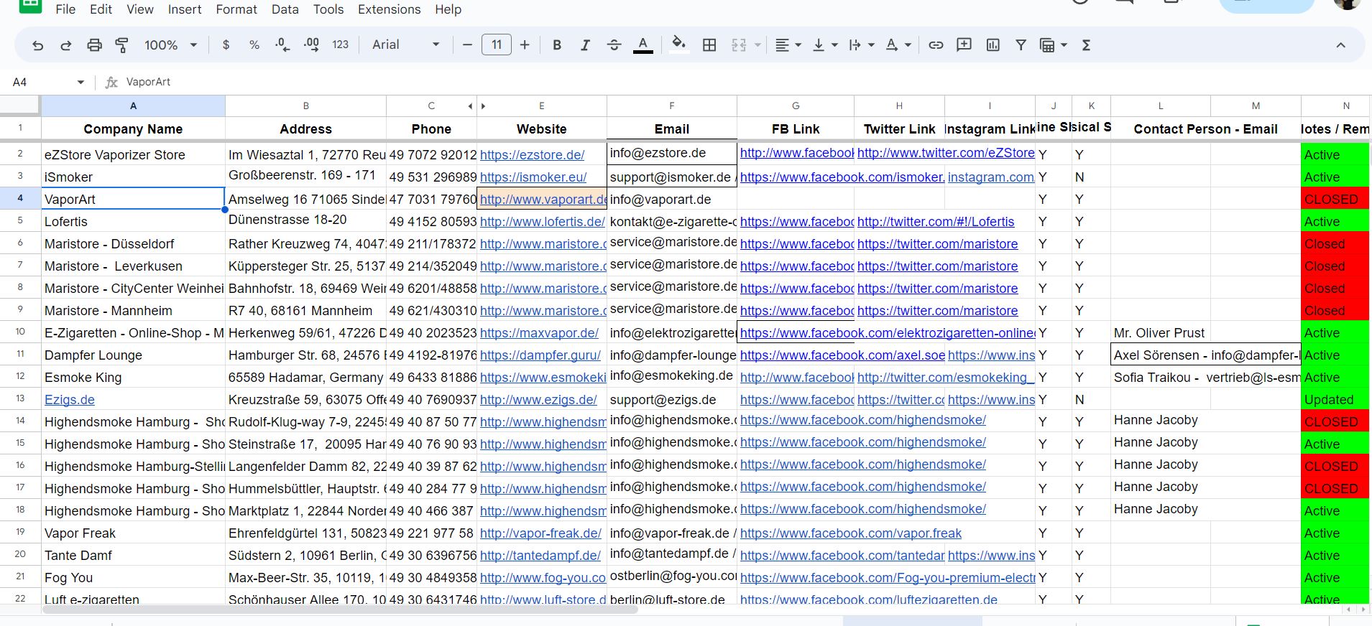
Task: Select the Tante Damf company cell
Action: point(133,555)
